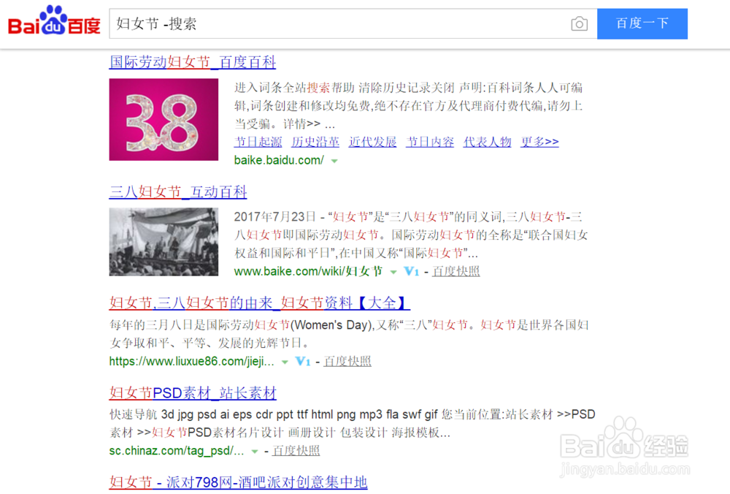
Task: Open the 代表人物 sublink
Action: point(487,142)
